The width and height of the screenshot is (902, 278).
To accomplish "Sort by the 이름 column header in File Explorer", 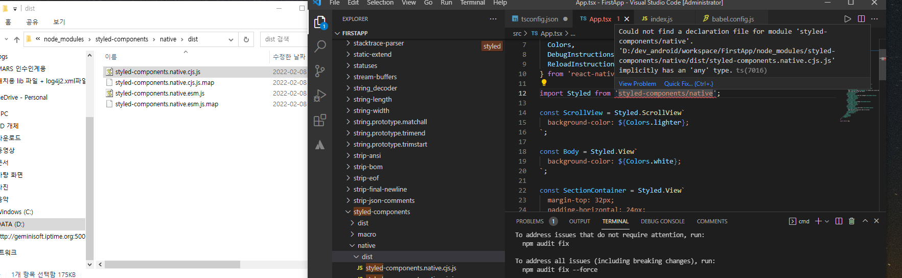I will [111, 57].
